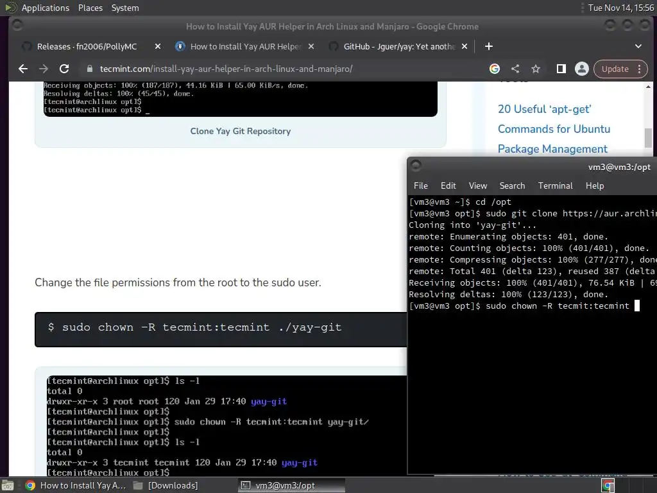Open the terminal Help menu
The height and width of the screenshot is (493, 657).
(x=595, y=186)
